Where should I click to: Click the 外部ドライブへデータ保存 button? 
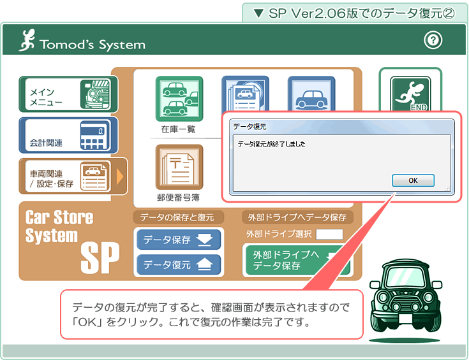(x=297, y=260)
